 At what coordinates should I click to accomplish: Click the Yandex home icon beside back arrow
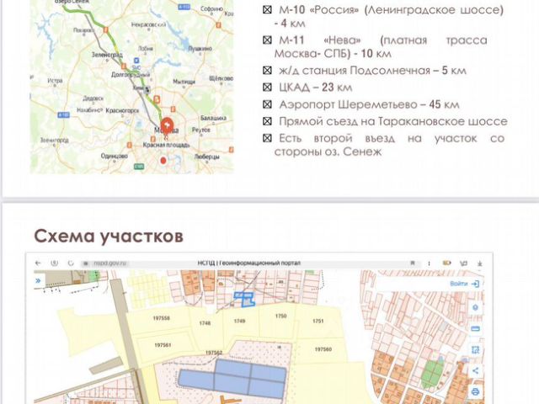tap(54, 263)
